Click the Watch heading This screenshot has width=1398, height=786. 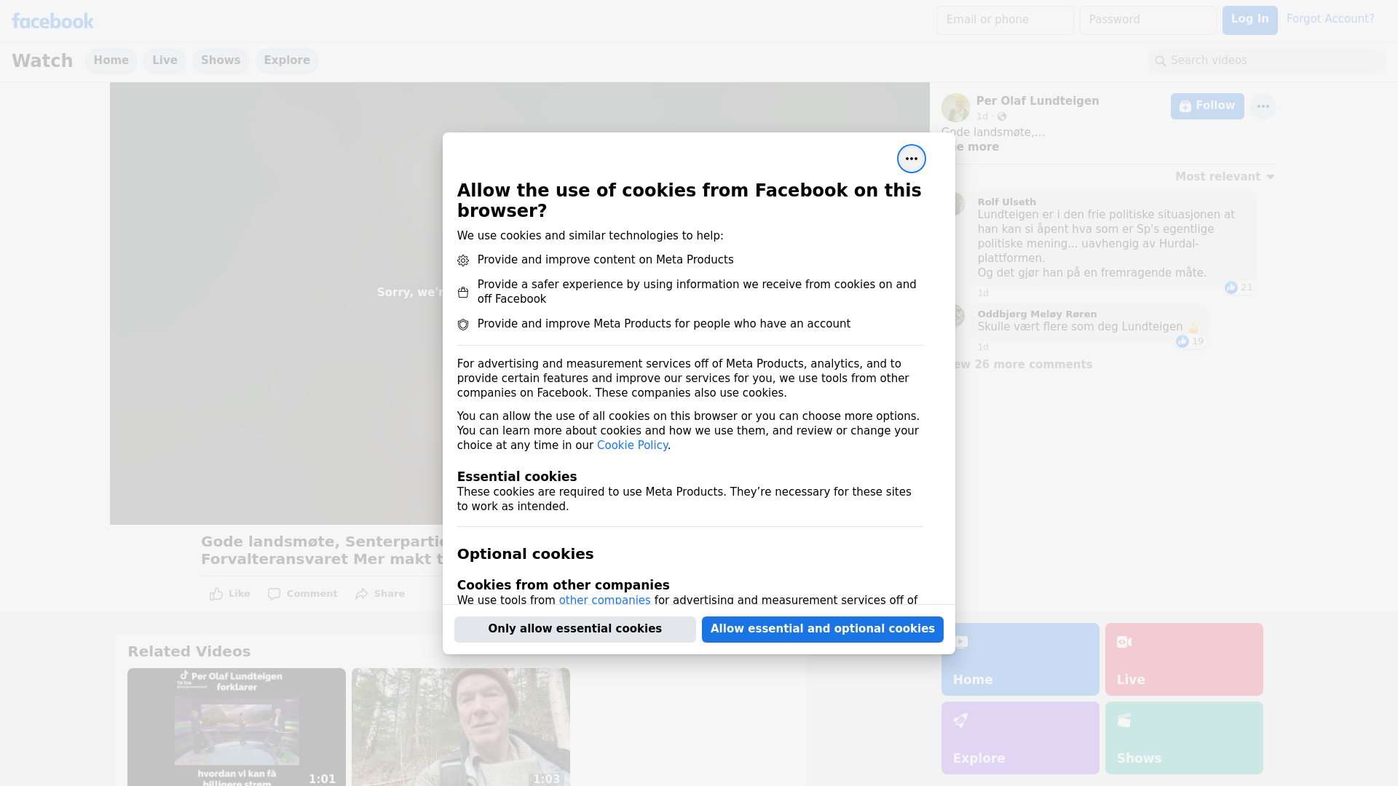42,60
